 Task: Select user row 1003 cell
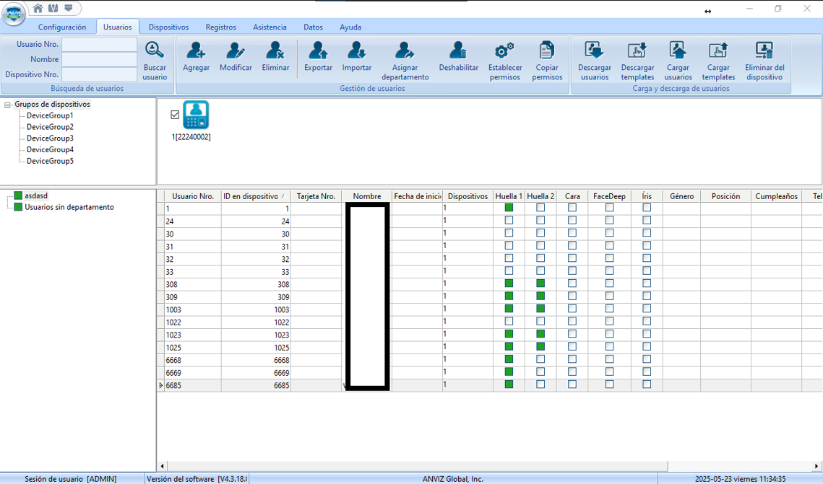(x=193, y=309)
